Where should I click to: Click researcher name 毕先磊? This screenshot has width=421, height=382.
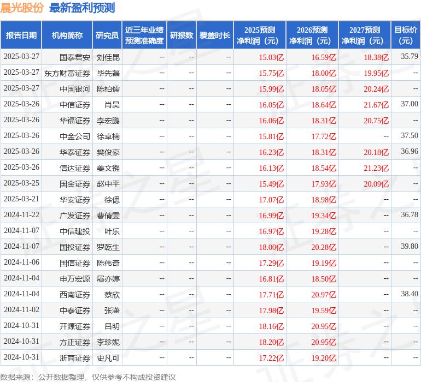pyautogui.click(x=108, y=73)
